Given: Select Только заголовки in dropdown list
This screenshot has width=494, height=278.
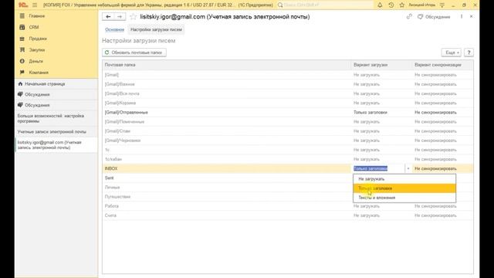Looking at the screenshot, I should [404, 188].
